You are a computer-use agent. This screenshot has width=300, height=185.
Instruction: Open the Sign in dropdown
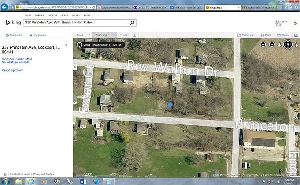(281, 22)
